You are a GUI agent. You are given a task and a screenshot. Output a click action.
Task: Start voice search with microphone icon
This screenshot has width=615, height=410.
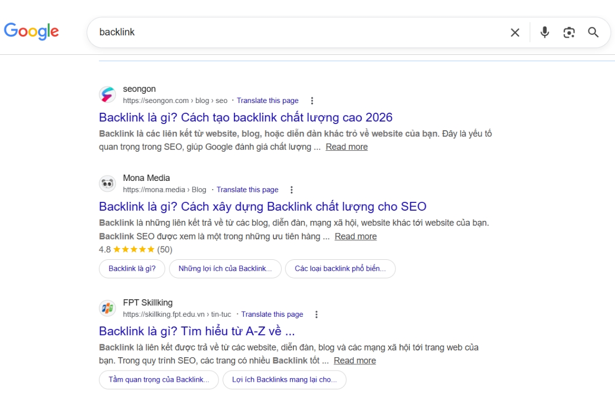point(544,32)
